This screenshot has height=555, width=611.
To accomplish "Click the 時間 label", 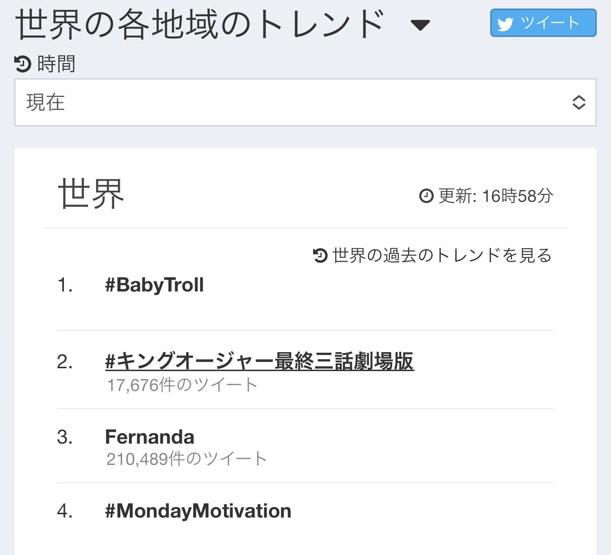I will (56, 64).
